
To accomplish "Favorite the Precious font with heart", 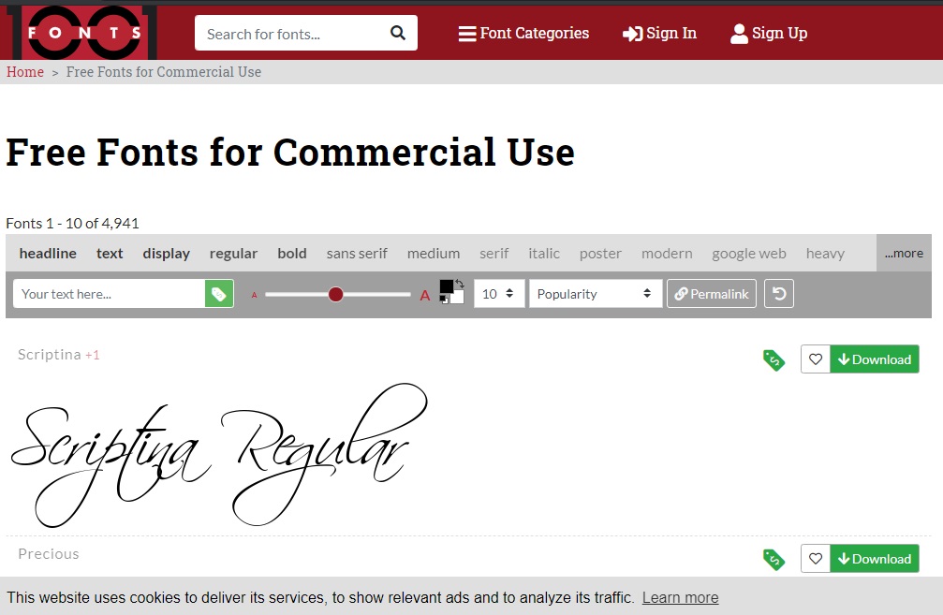I will coord(815,559).
